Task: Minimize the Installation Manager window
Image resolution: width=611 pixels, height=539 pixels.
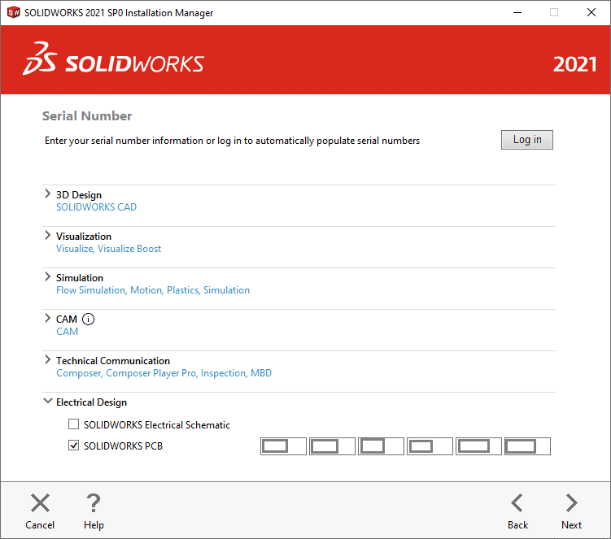Action: [517, 12]
